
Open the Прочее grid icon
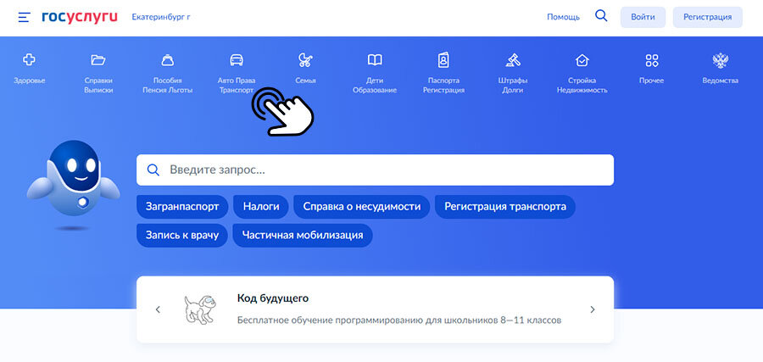[652, 60]
